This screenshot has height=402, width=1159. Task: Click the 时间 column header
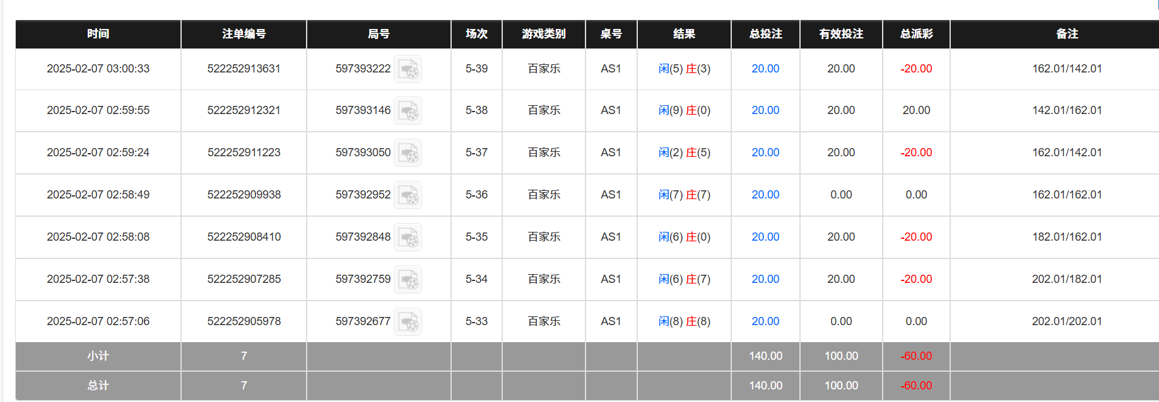(x=97, y=34)
